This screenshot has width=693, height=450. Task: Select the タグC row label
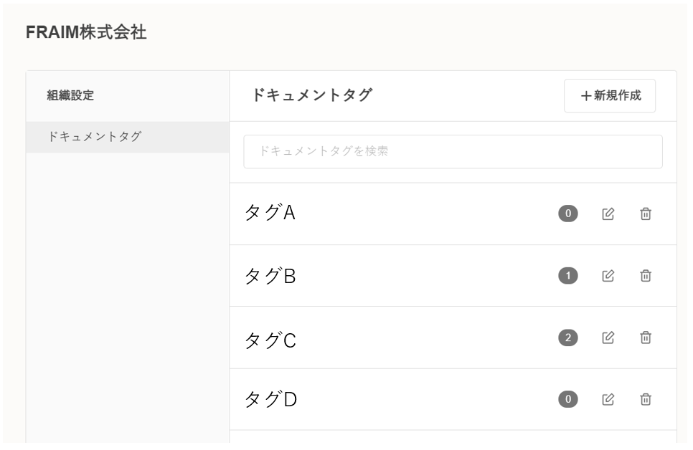point(270,338)
